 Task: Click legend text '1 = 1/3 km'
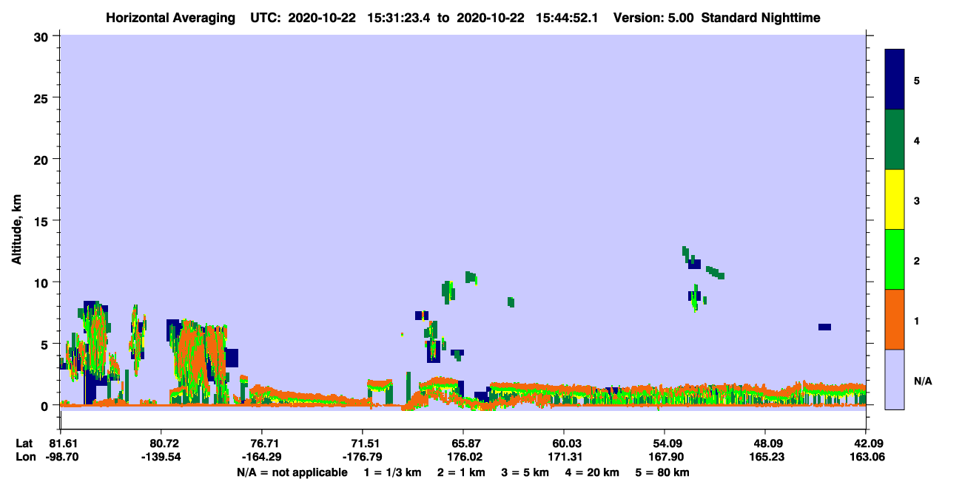coord(393,472)
